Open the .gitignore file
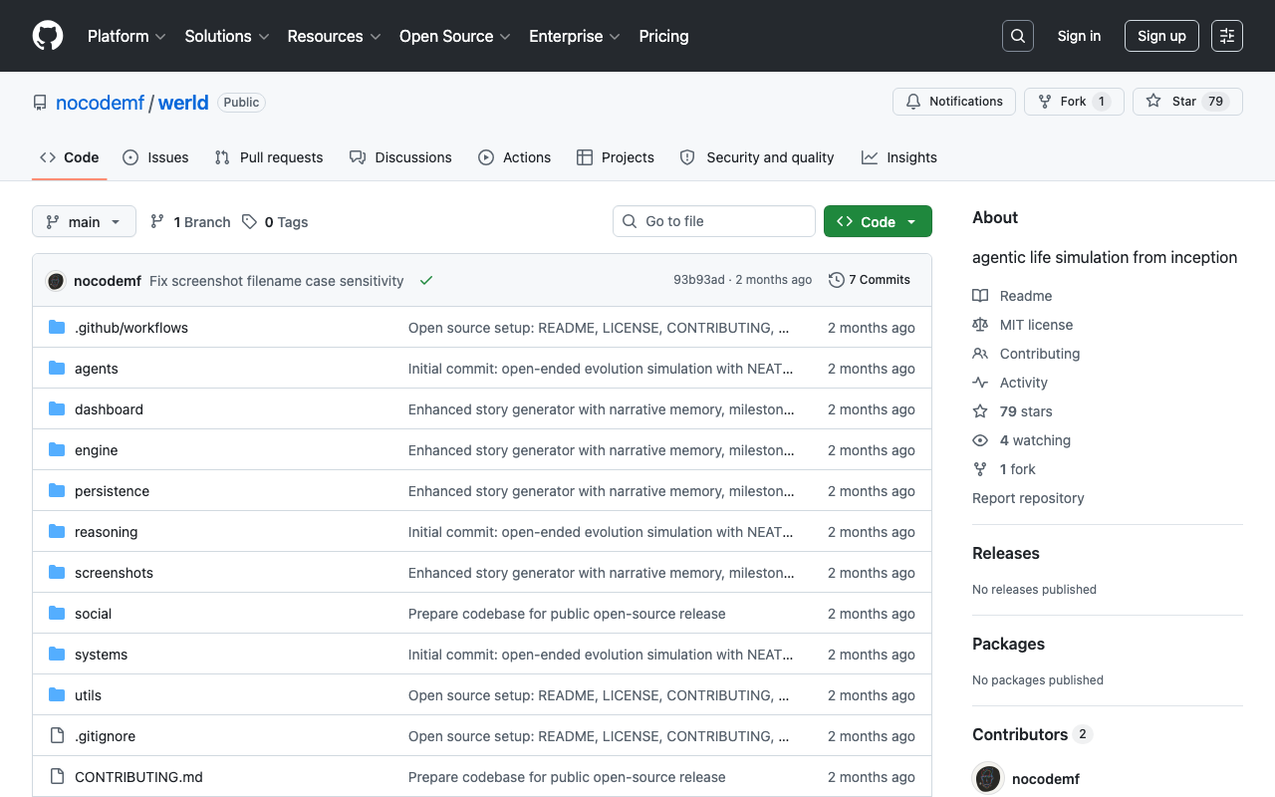This screenshot has height=797, width=1275. [x=105, y=736]
